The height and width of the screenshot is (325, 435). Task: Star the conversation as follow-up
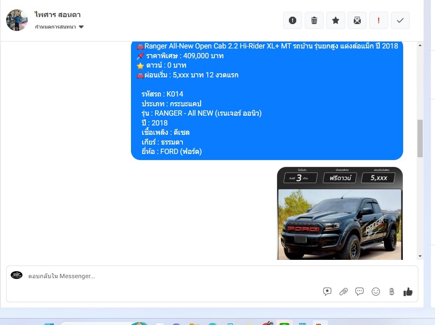point(336,20)
